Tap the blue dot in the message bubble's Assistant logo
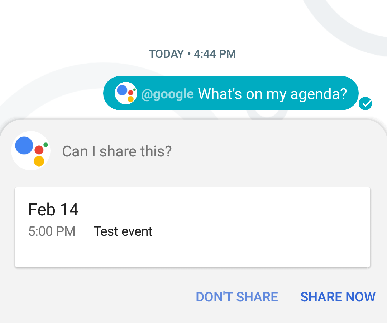The image size is (387, 323). [x=122, y=90]
